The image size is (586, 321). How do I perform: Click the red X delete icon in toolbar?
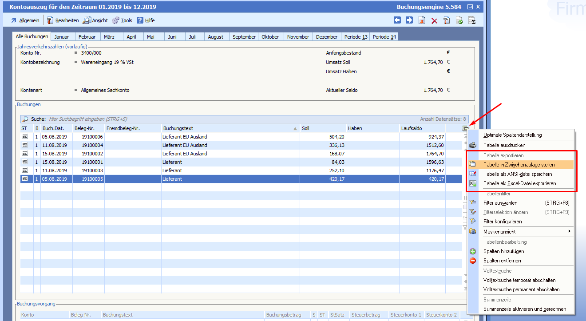point(434,21)
